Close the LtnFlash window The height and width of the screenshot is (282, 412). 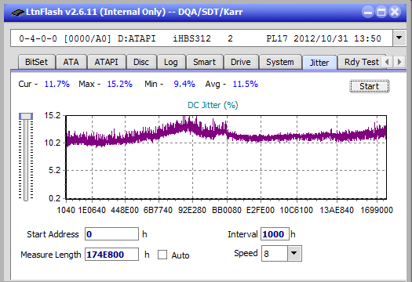click(x=395, y=12)
